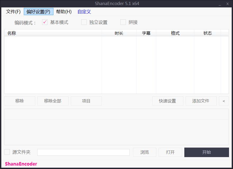233x169 pixels.
Task: Collapse the panel using the < button
Action: point(224,101)
